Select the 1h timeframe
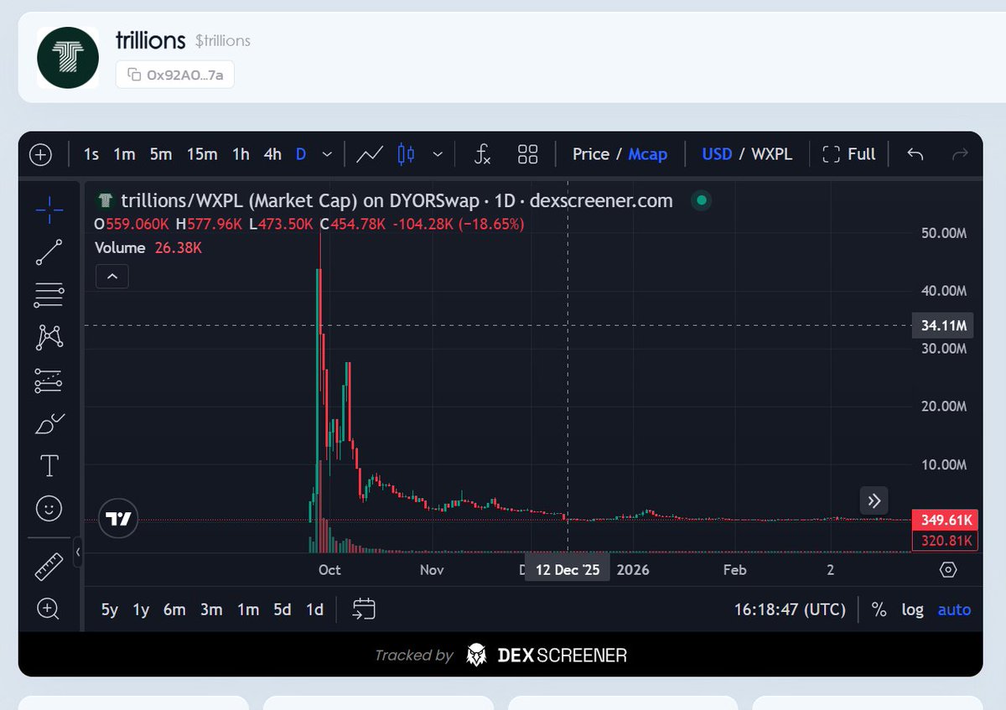This screenshot has width=1006, height=710. coord(241,154)
